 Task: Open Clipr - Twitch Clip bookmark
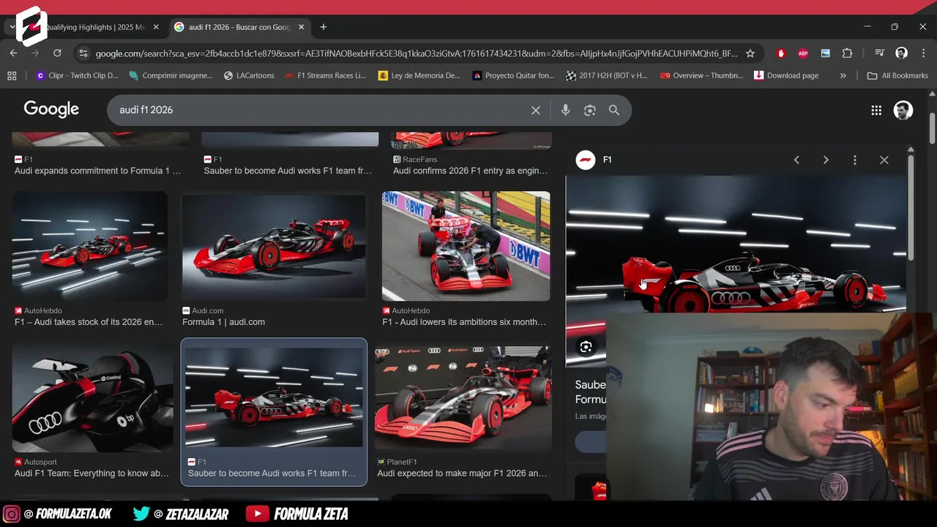pyautogui.click(x=77, y=75)
